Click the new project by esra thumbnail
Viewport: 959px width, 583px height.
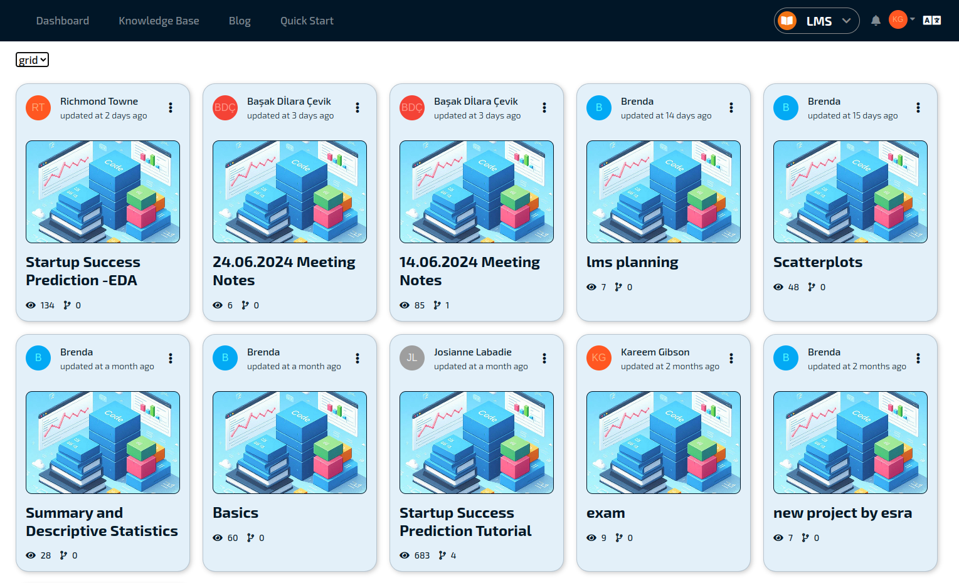pos(850,443)
